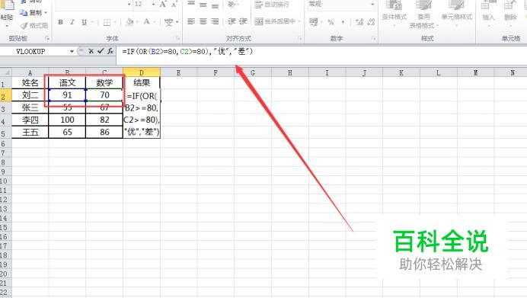Screen dimensions: 527x298
Task: Apply percent style
Action: tap(331, 22)
